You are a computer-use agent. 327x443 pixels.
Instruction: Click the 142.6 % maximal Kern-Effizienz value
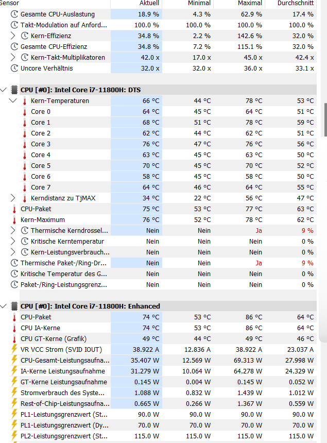[250, 36]
